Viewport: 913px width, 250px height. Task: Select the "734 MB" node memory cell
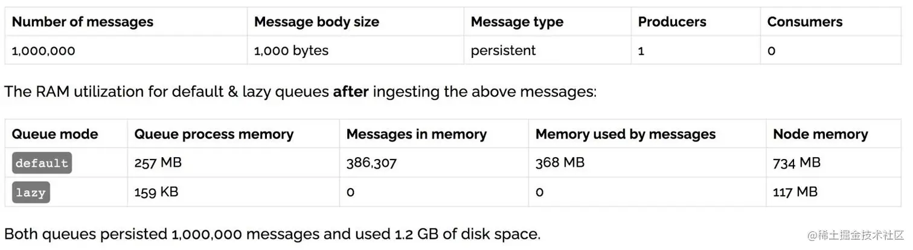coord(796,163)
